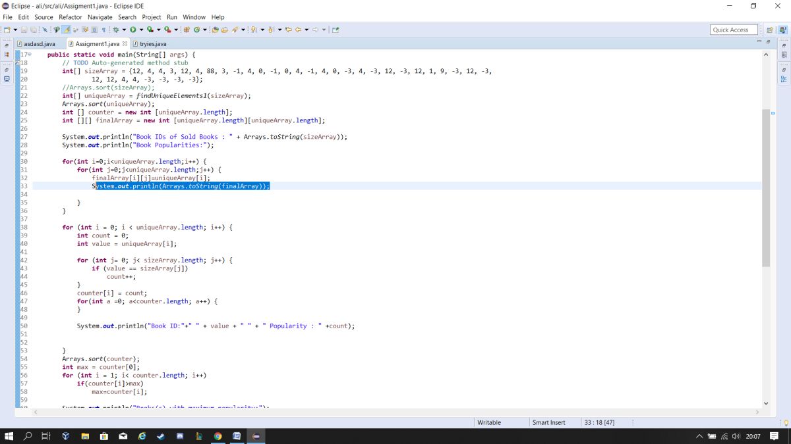Click the Forward navigation arrow

pos(315,30)
